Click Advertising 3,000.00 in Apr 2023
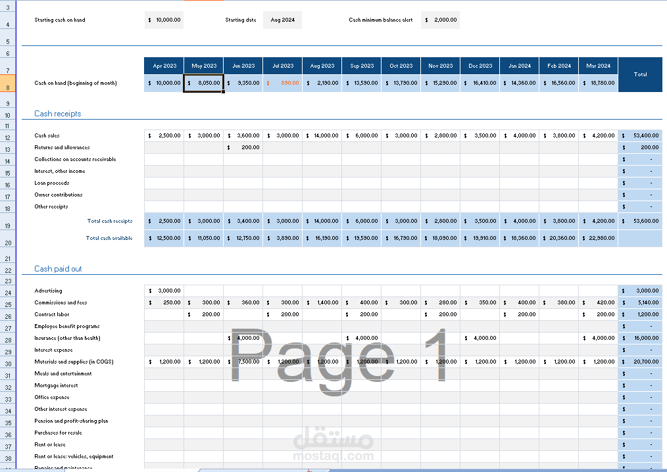 point(164,291)
